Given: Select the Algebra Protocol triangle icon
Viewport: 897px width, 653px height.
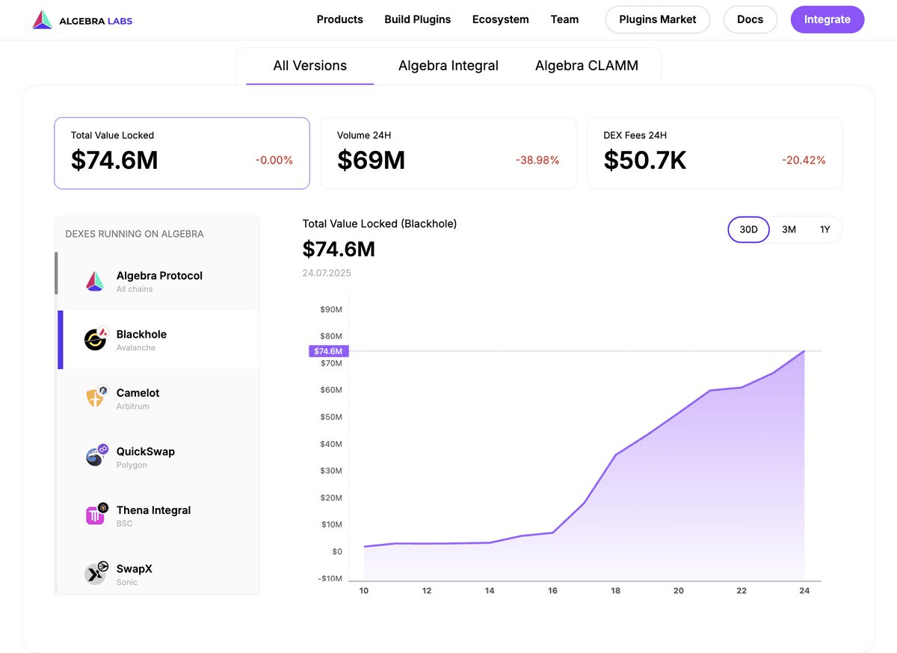Looking at the screenshot, I should 95,281.
